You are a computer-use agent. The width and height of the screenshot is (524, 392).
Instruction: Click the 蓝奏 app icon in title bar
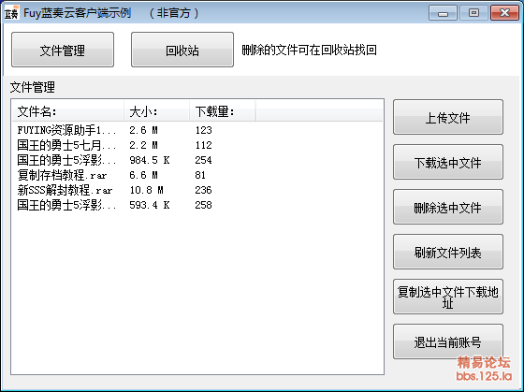tap(11, 13)
